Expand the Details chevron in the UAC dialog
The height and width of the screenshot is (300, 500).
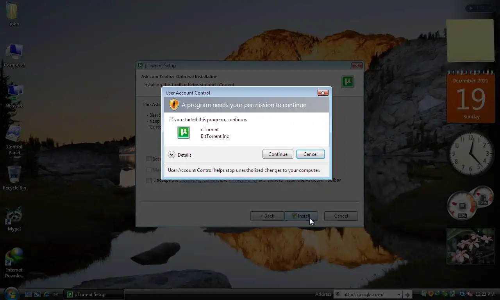[171, 155]
